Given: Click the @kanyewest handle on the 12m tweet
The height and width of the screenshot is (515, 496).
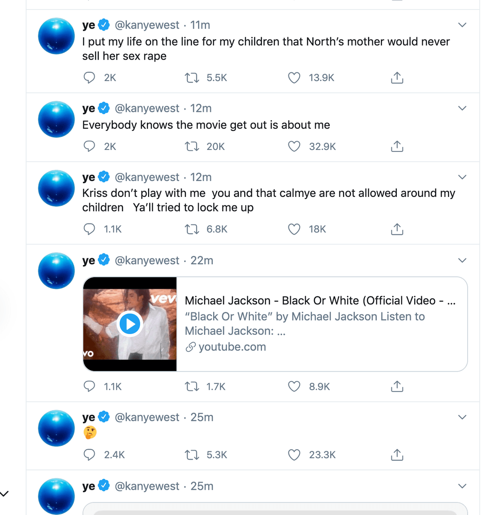Looking at the screenshot, I should [147, 108].
